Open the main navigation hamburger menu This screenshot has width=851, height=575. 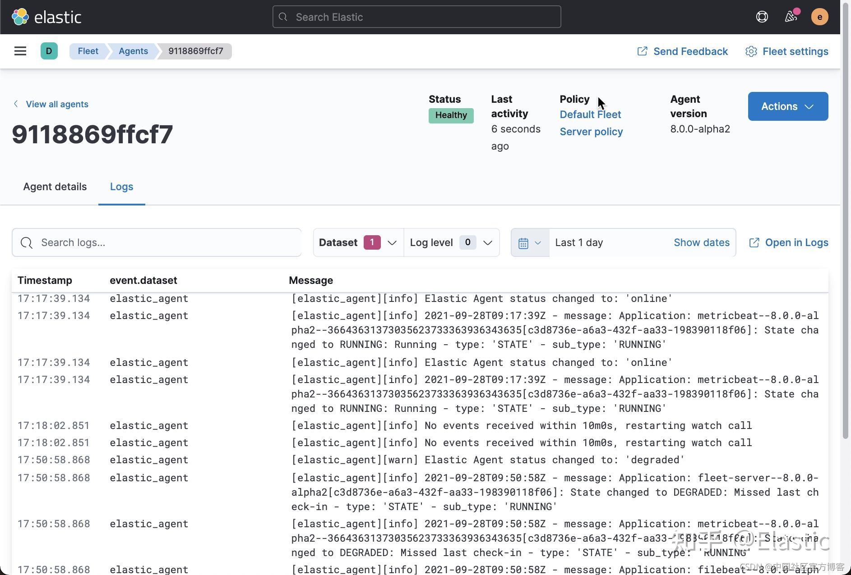coord(20,51)
